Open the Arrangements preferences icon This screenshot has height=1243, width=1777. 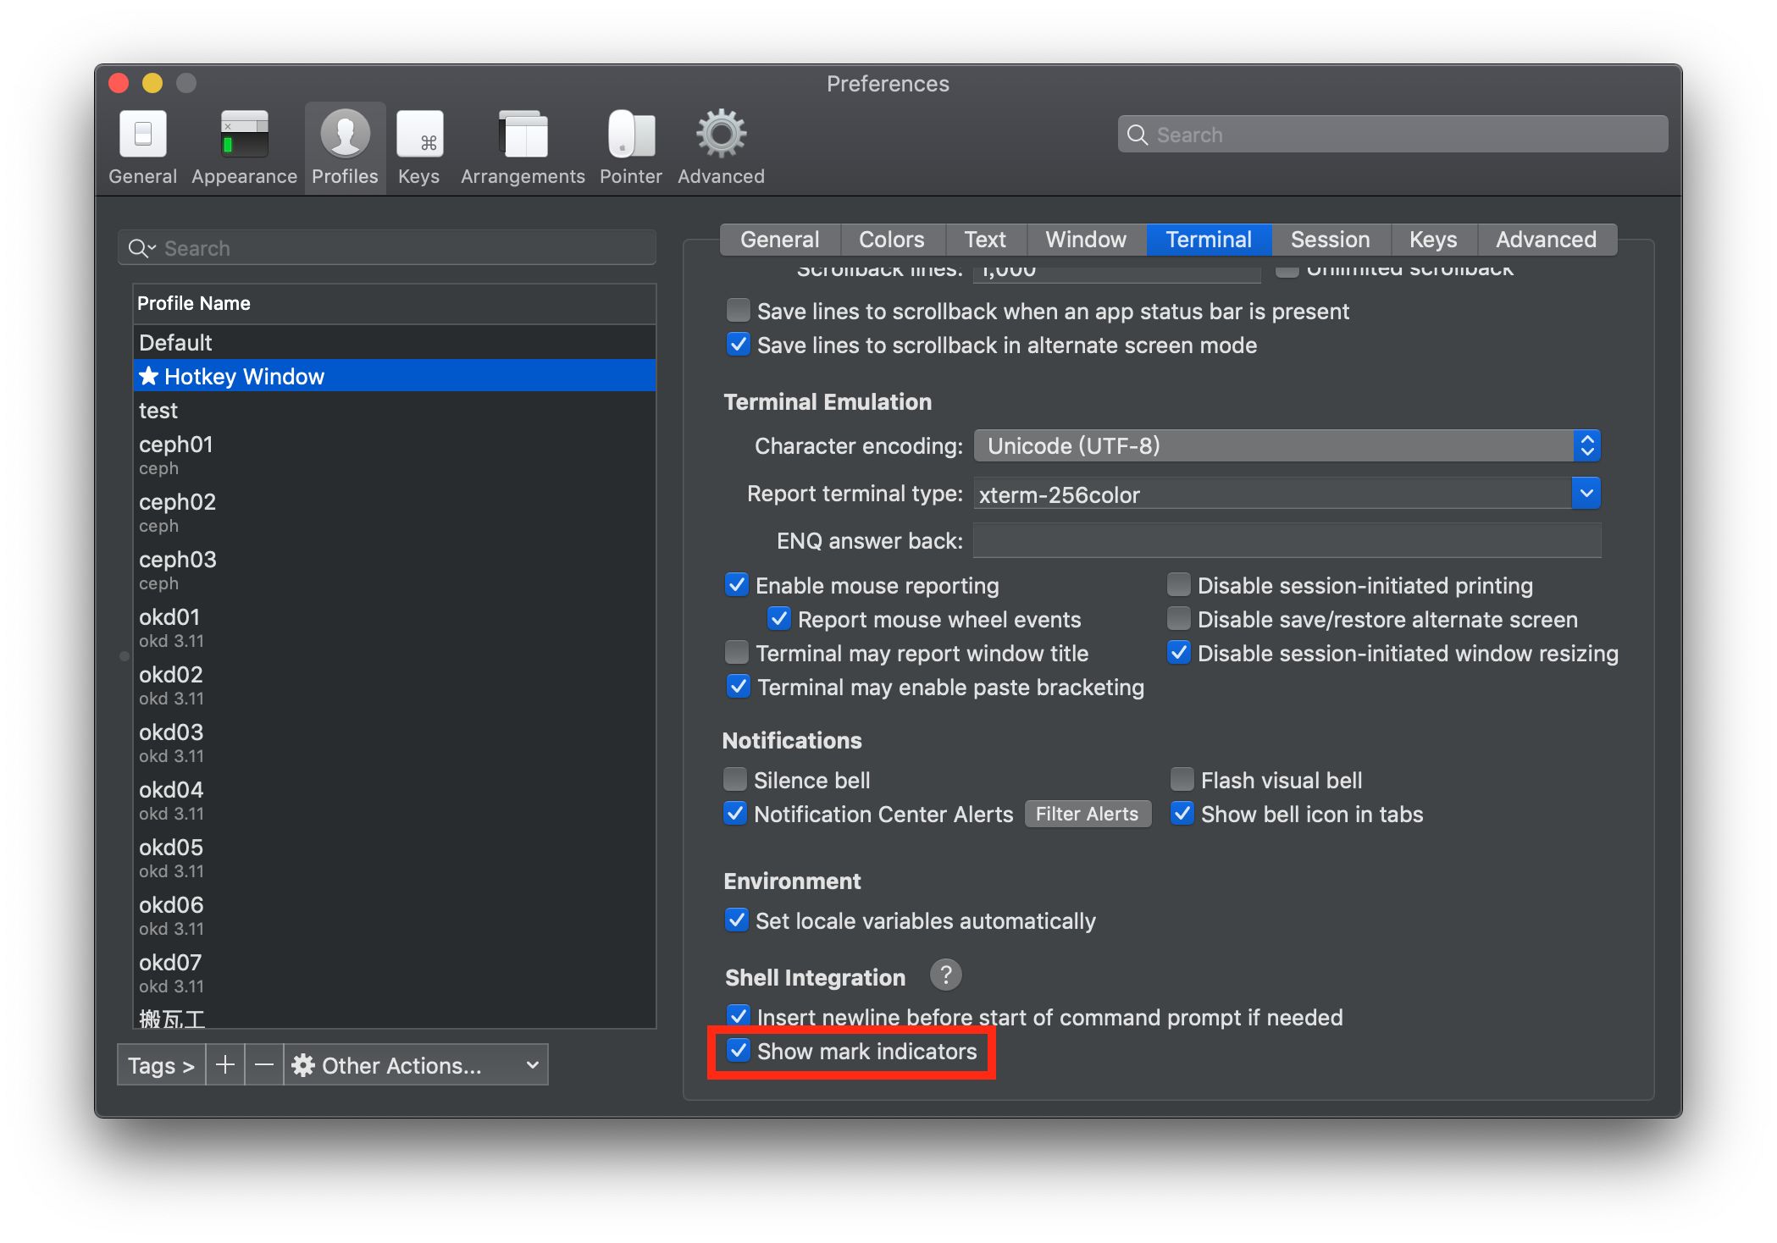pyautogui.click(x=523, y=134)
